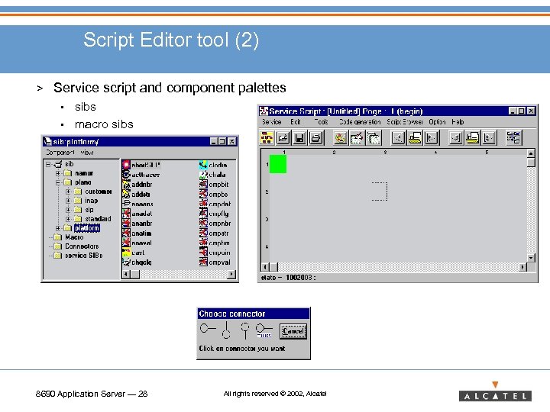Expand the customer folder node
550x412 pixels.
point(68,192)
